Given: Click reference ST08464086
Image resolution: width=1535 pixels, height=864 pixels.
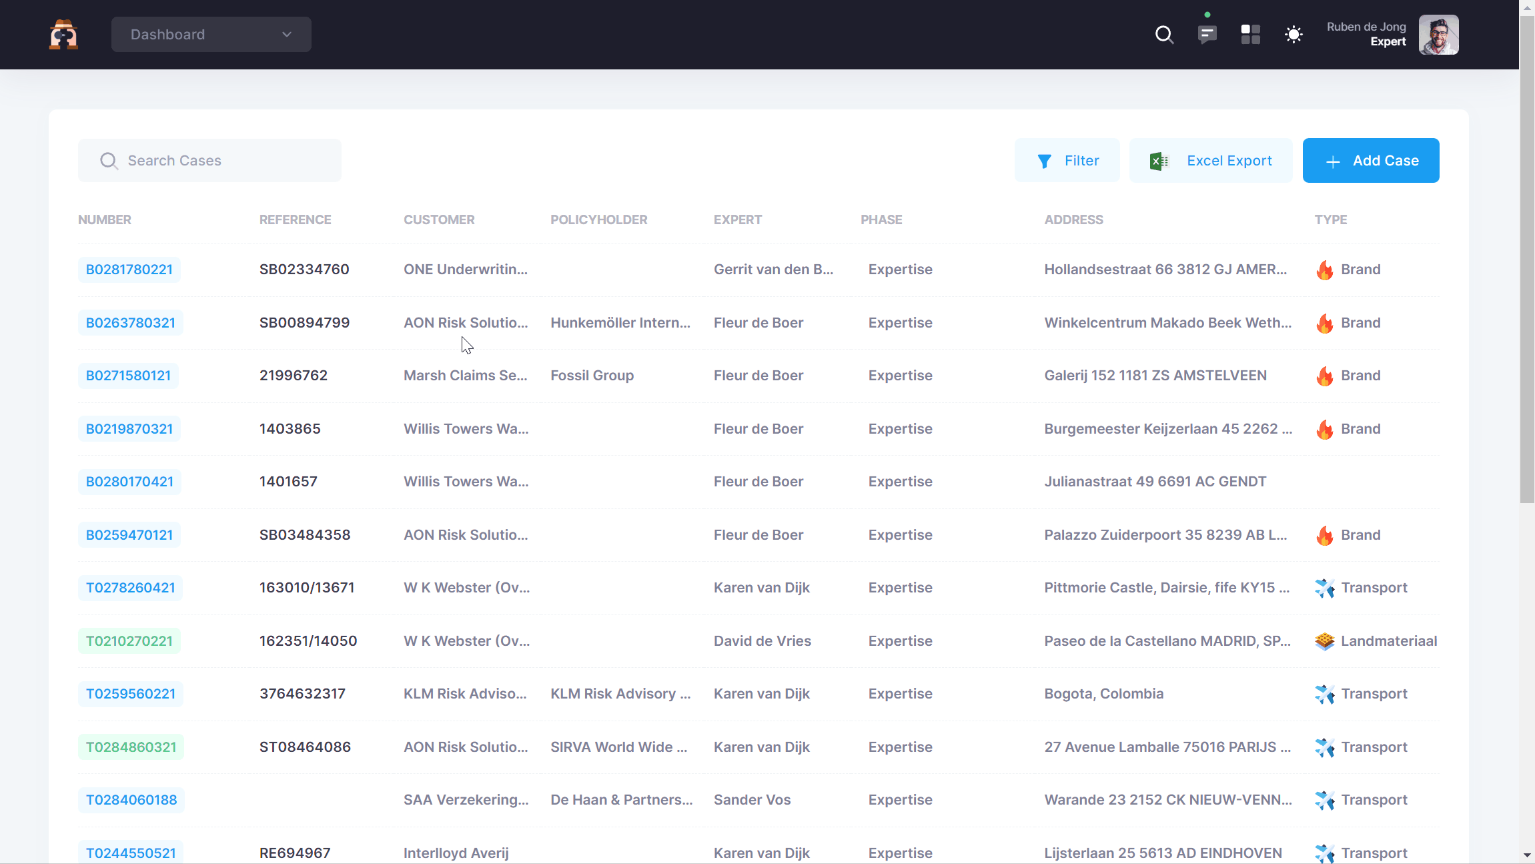Looking at the screenshot, I should [305, 747].
